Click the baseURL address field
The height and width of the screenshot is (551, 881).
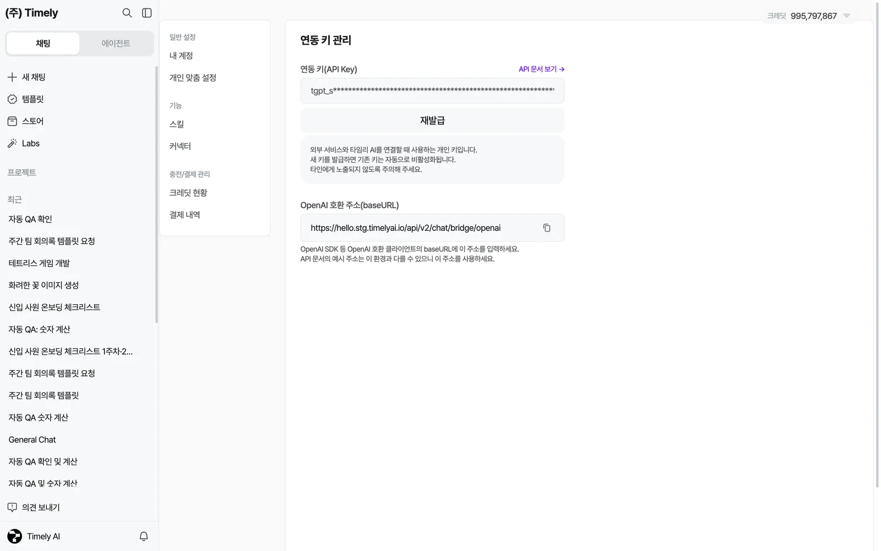tap(432, 228)
